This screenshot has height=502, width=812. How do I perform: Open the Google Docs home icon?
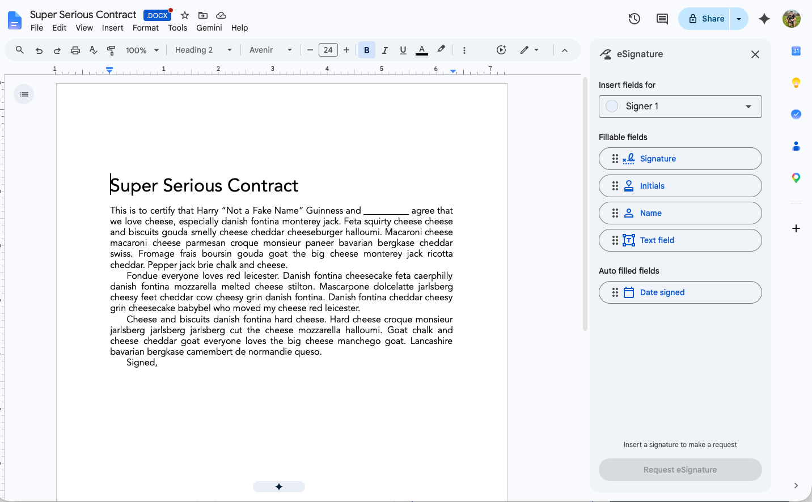pos(15,20)
